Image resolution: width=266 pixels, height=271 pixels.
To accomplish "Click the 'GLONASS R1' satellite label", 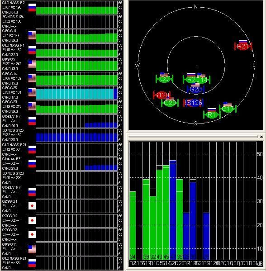I will (x=13, y=45).
